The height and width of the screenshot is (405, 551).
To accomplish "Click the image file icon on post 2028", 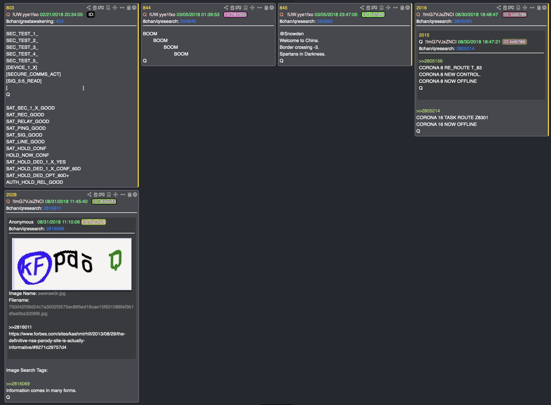I will coord(109,195).
